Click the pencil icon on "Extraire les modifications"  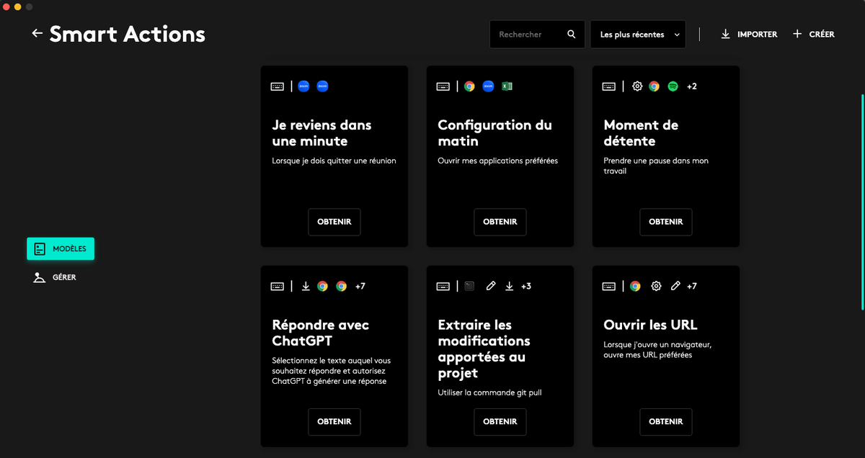coord(491,286)
